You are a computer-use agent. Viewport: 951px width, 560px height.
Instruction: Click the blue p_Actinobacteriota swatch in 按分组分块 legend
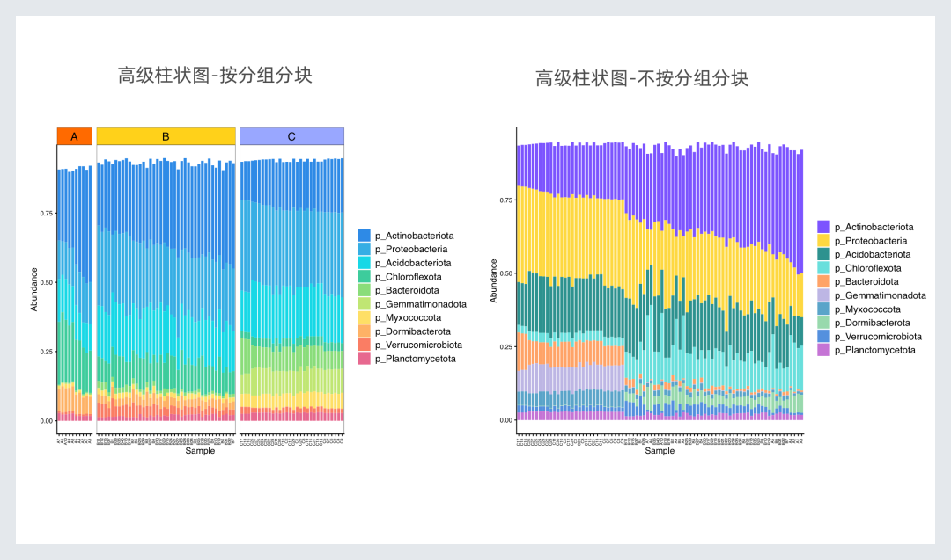[x=364, y=236]
